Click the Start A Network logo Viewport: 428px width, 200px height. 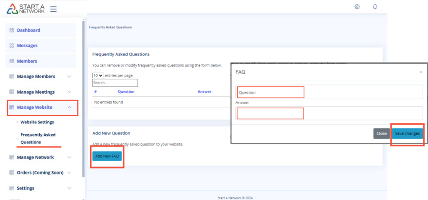point(26,8)
